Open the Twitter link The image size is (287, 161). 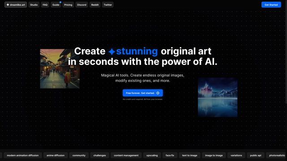(x=108, y=5)
